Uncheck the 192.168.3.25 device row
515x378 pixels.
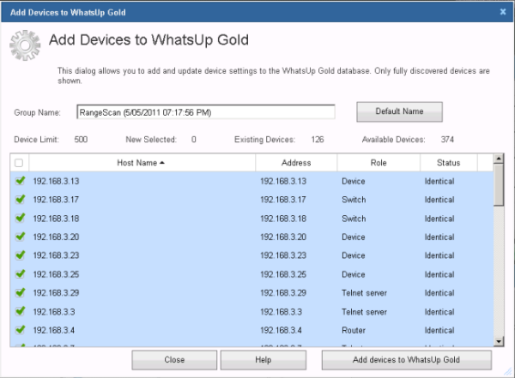pos(21,273)
